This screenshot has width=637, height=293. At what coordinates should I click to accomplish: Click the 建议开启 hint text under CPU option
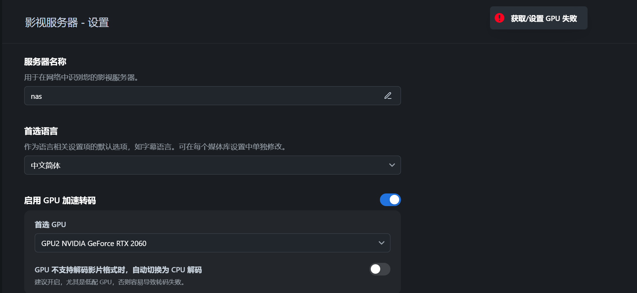click(x=109, y=282)
